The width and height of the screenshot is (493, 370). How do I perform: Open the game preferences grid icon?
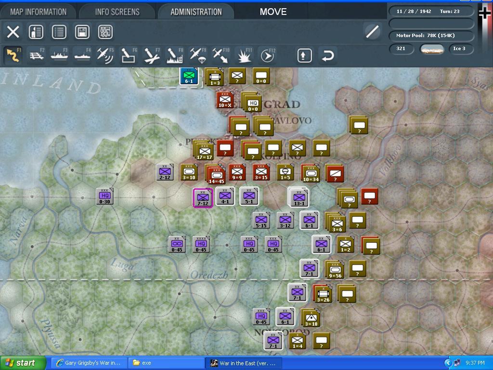pos(105,32)
